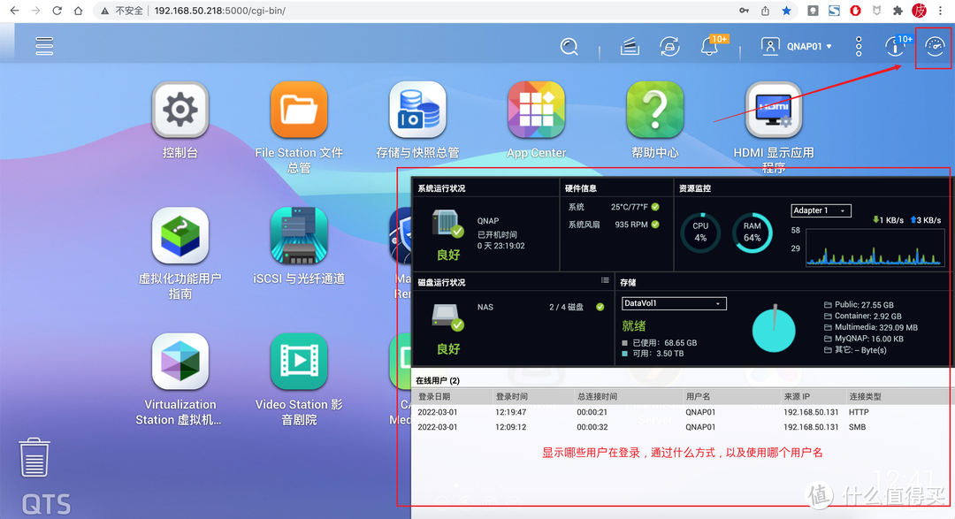Open 硬件信息 panel header
Screen dimensions: 955x519
pyautogui.click(x=580, y=189)
